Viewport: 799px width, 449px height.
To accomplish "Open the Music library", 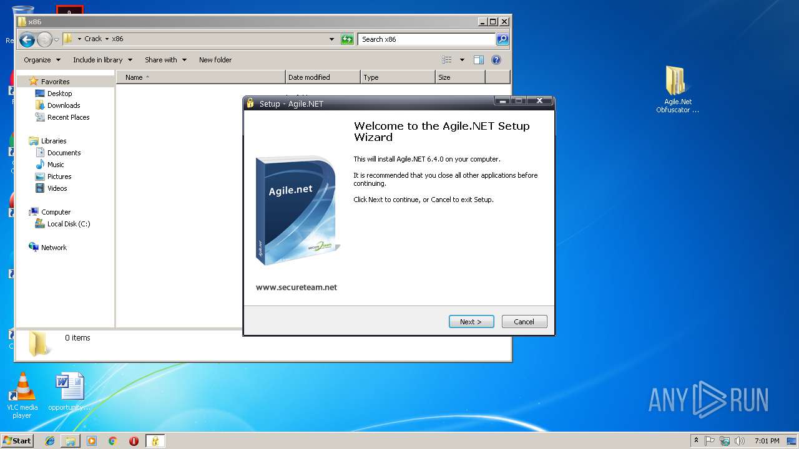I will coord(56,165).
